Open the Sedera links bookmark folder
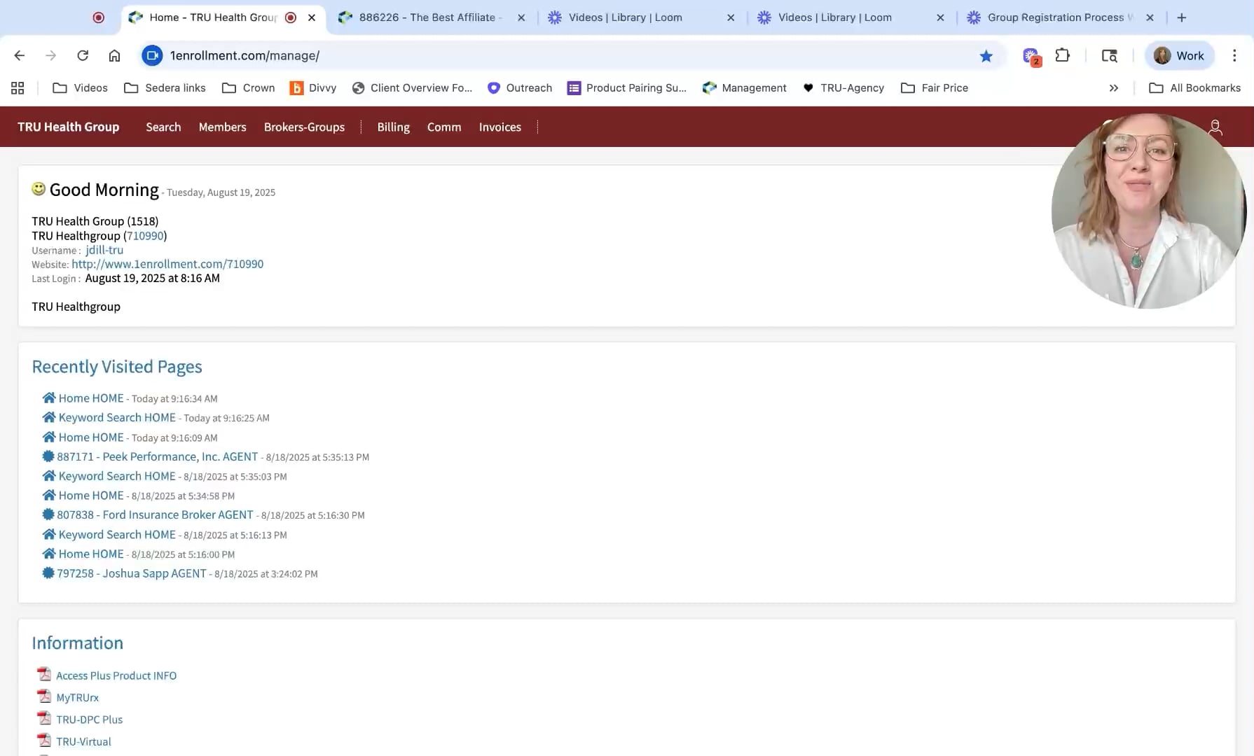This screenshot has height=756, width=1254. (165, 87)
